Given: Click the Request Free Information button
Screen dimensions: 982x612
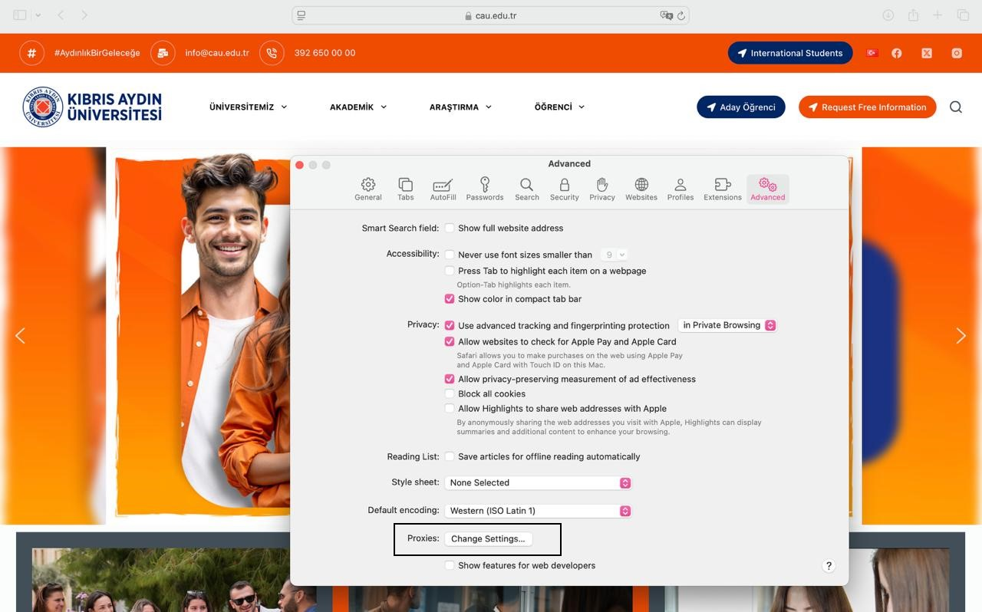Looking at the screenshot, I should [867, 107].
